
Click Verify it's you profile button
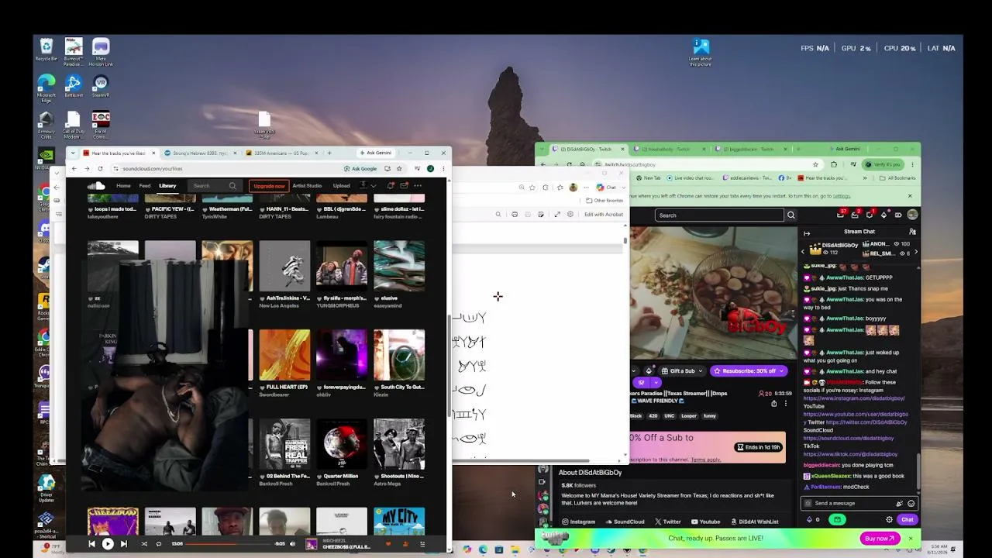click(x=882, y=164)
